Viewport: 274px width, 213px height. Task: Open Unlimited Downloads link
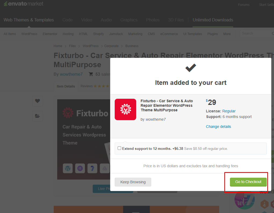pos(213,20)
